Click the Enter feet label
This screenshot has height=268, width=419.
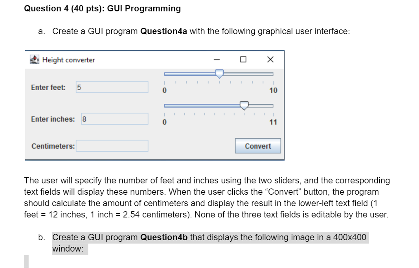[x=48, y=87]
